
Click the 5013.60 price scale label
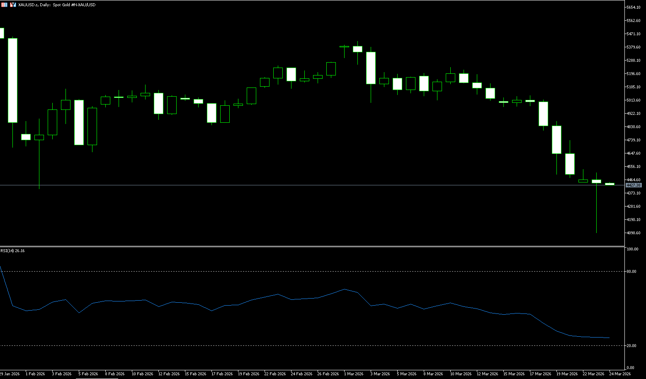pos(633,100)
